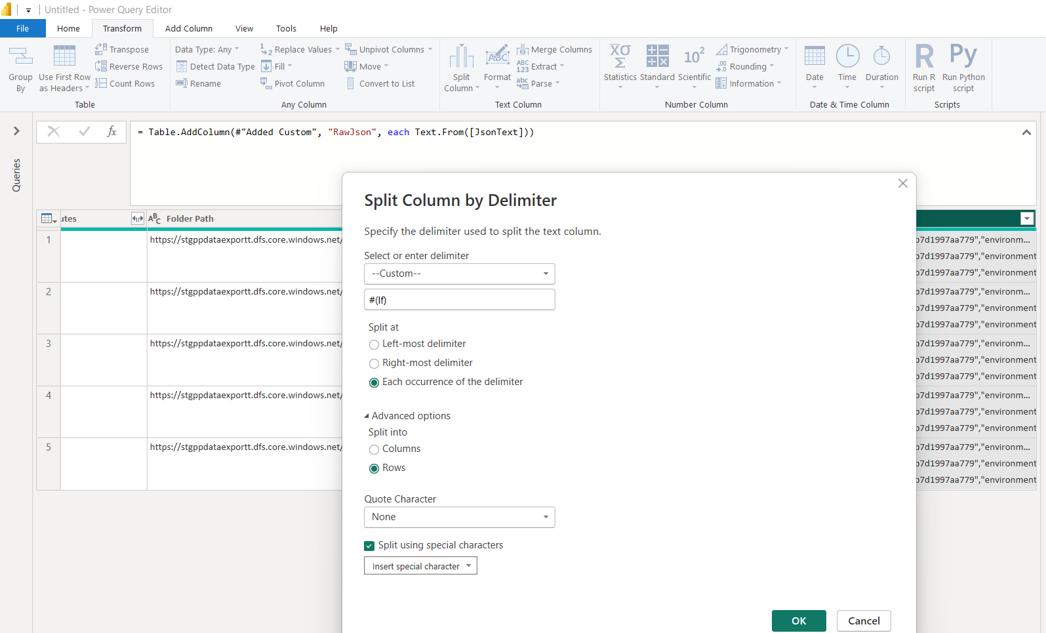1046x633 pixels.
Task: Open the Split Column tool
Action: click(x=461, y=58)
